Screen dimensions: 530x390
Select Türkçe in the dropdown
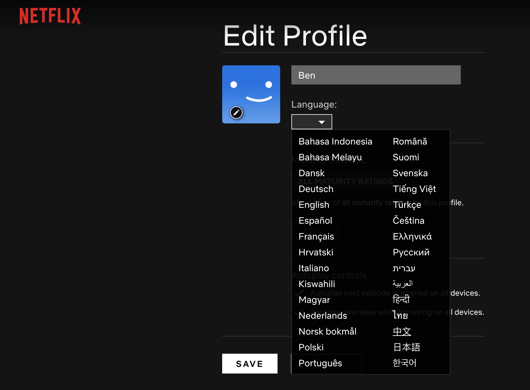coord(407,205)
